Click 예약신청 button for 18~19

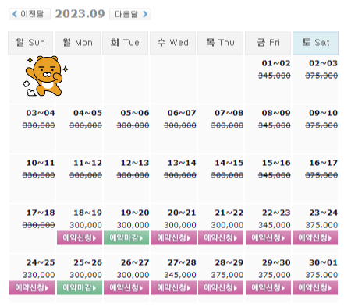tap(80, 238)
